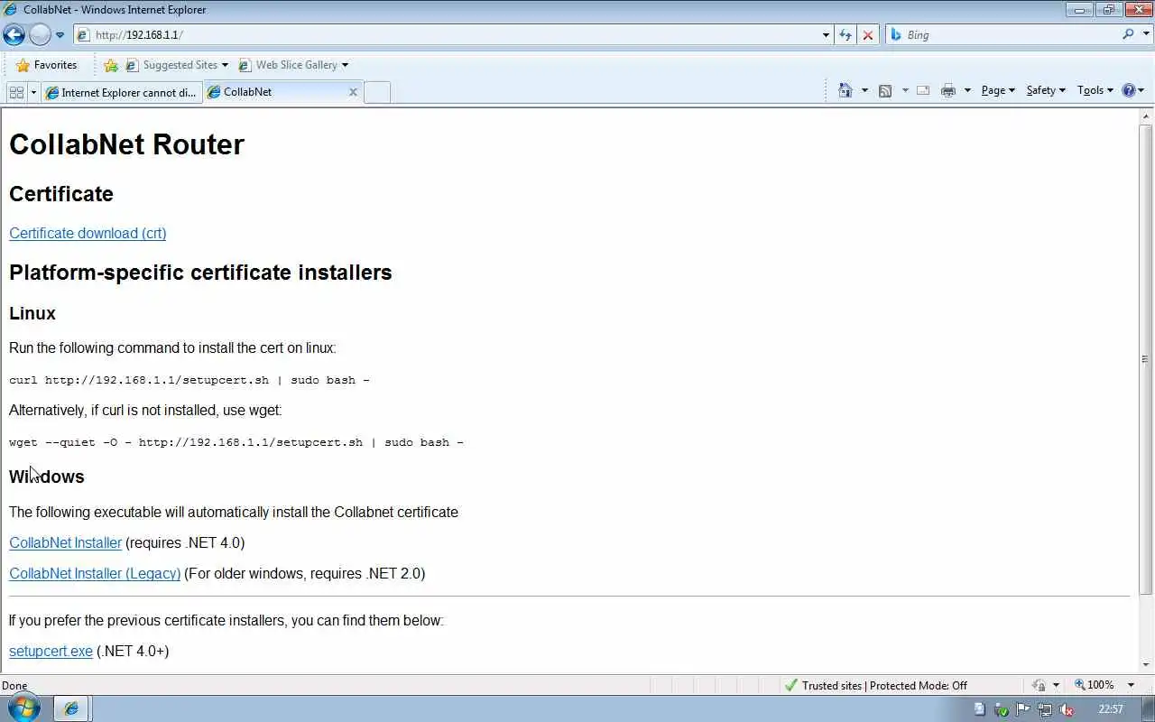Viewport: 1155px width, 722px height.
Task: Open a new tab with the blank tab button
Action: (x=377, y=92)
